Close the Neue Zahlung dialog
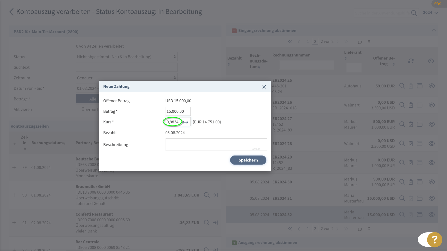The image size is (447, 251). pos(264,87)
